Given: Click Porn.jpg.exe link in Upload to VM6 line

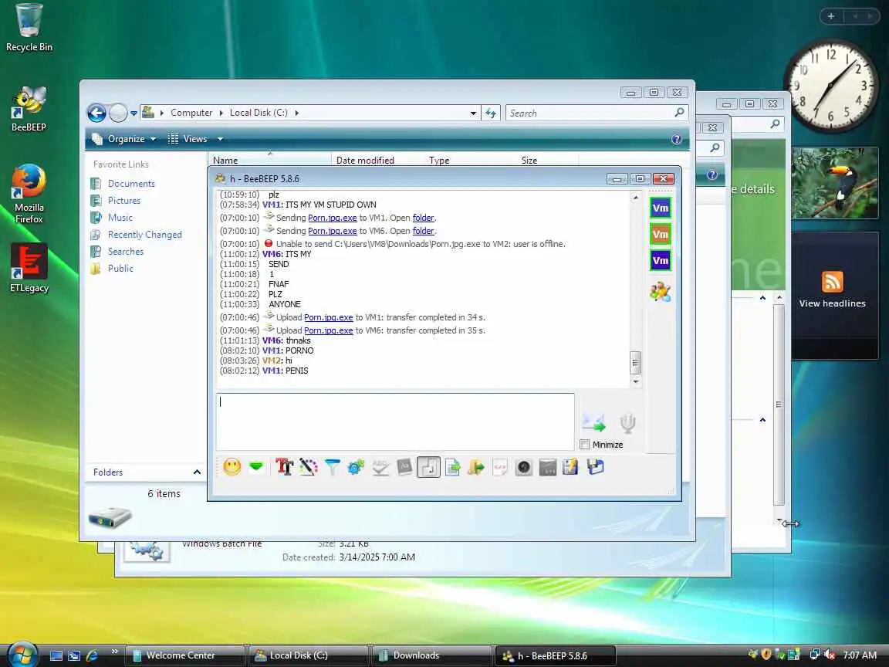Looking at the screenshot, I should coord(328,330).
